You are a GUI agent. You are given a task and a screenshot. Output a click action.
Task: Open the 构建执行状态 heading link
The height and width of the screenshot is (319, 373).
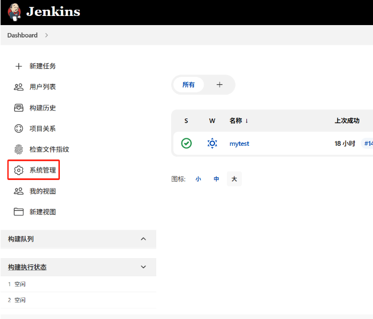(27, 267)
